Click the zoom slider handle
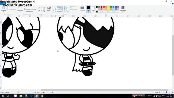 coord(167,92)
